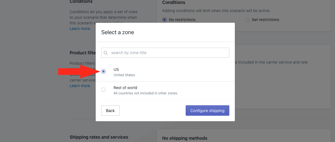Open Learn more link under Conditions description
The image size is (335, 142).
pyautogui.click(x=80, y=29)
